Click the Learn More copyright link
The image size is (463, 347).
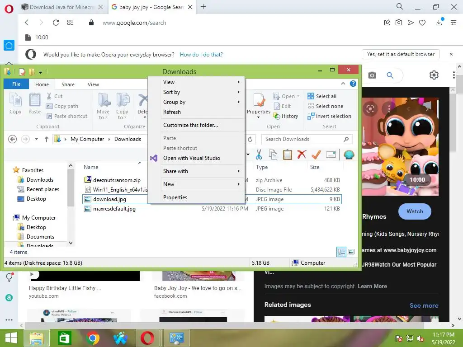coord(373,286)
